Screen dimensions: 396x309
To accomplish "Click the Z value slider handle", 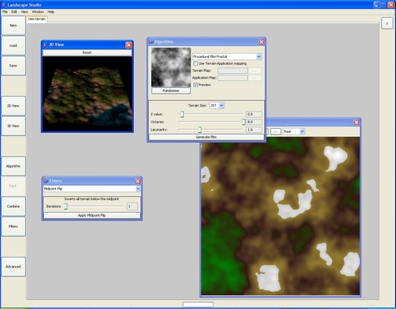I will pos(182,114).
